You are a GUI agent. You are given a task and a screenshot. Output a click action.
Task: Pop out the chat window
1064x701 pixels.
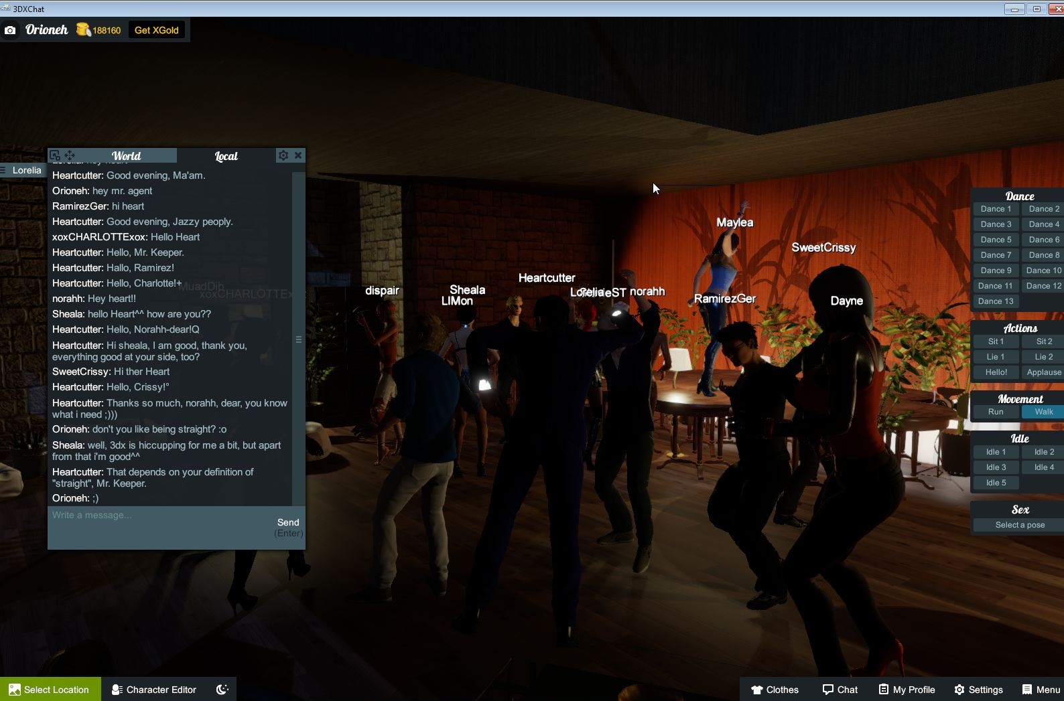(x=56, y=155)
